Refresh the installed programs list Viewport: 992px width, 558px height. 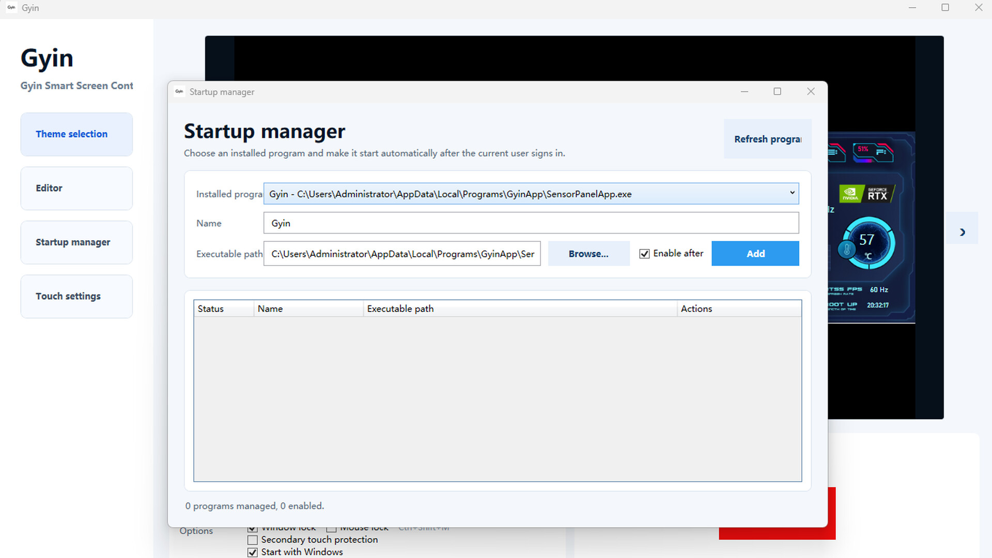click(767, 139)
